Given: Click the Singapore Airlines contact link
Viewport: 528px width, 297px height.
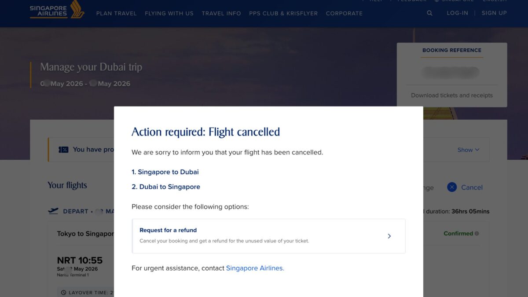Looking at the screenshot, I should [255, 268].
